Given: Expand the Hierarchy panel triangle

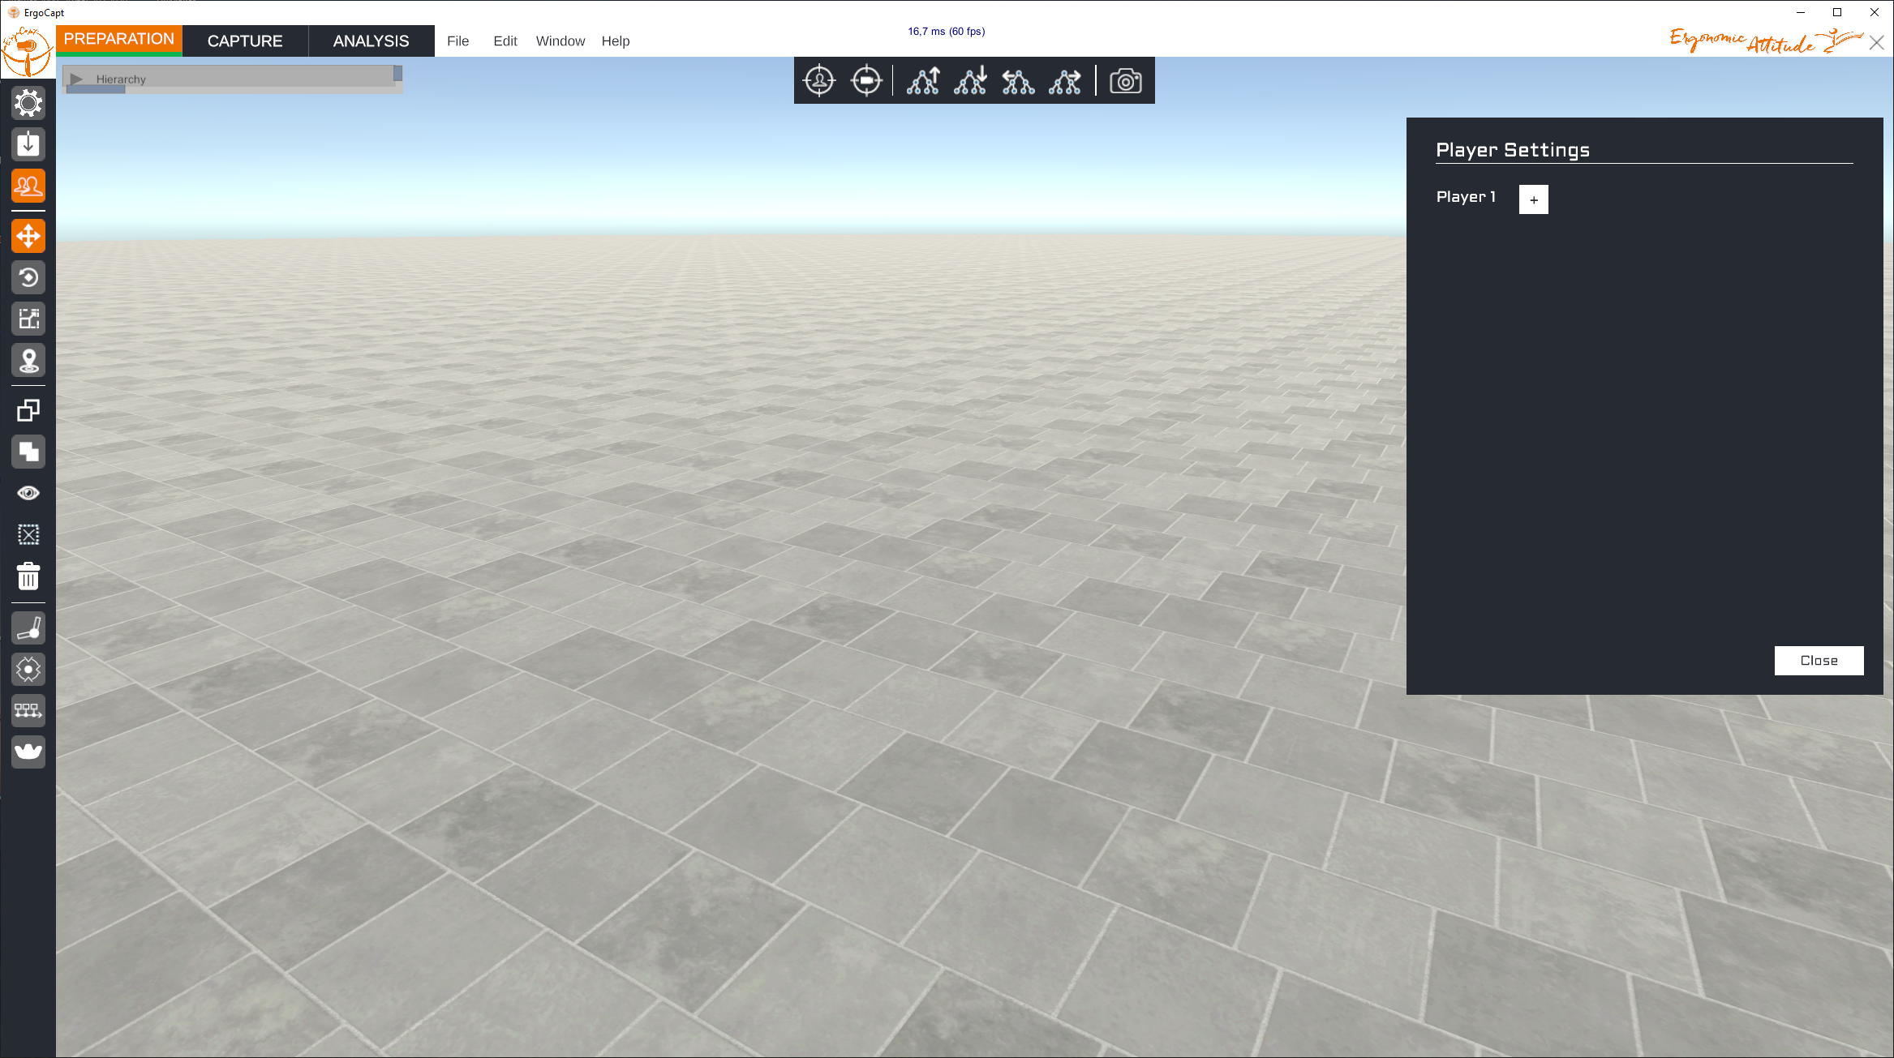Looking at the screenshot, I should point(77,79).
